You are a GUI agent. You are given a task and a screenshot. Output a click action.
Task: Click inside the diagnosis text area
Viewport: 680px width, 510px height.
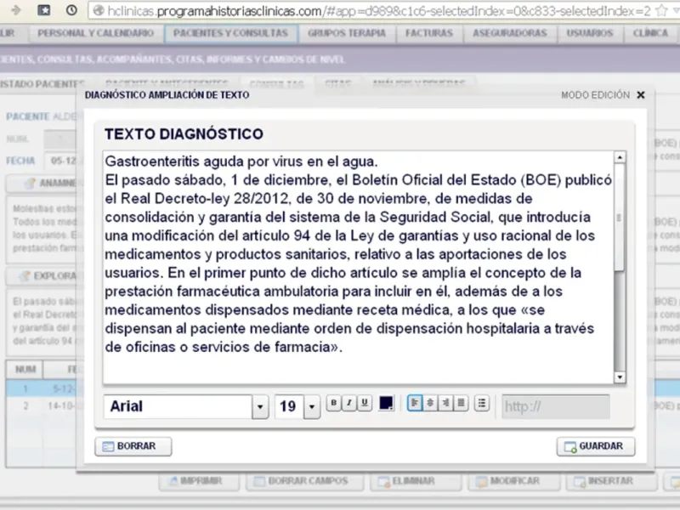358,268
